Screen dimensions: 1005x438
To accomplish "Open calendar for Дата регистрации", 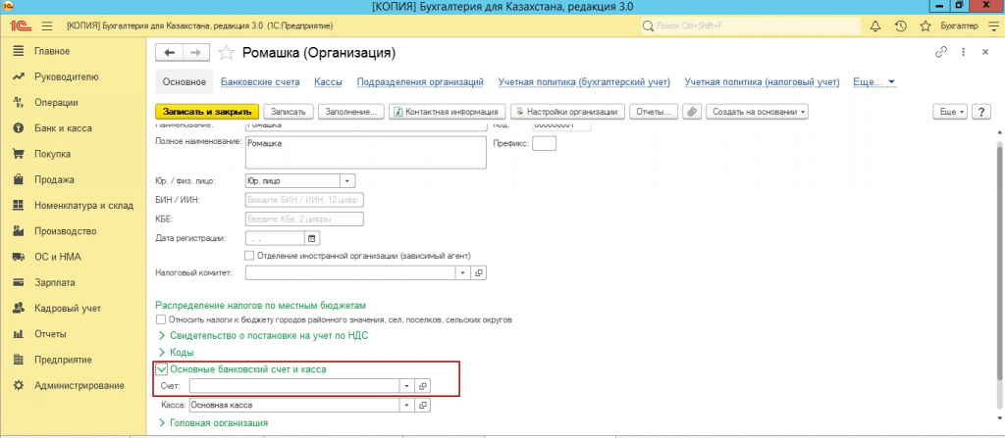I will [x=312, y=238].
